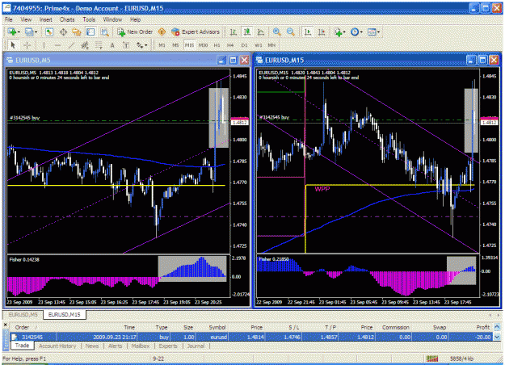The width and height of the screenshot is (505, 365).
Task: Open the Periods clock icon
Action: 355,31
